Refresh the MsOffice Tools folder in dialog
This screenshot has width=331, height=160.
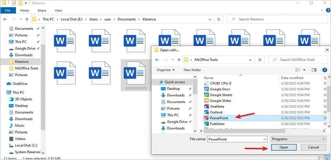(x=260, y=60)
